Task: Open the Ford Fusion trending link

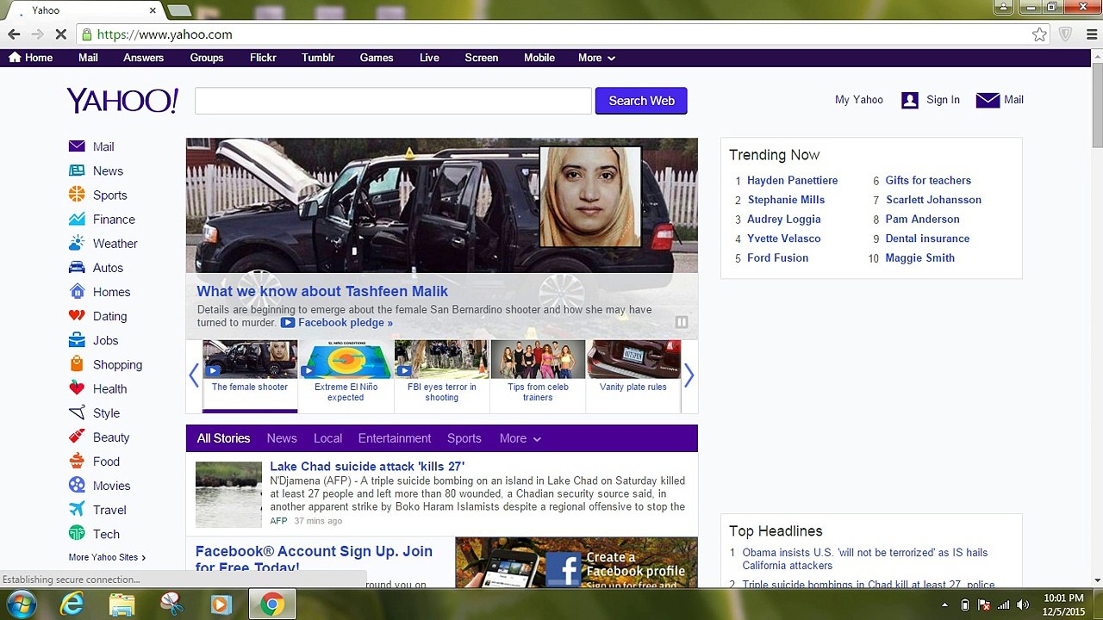Action: pyautogui.click(x=777, y=258)
